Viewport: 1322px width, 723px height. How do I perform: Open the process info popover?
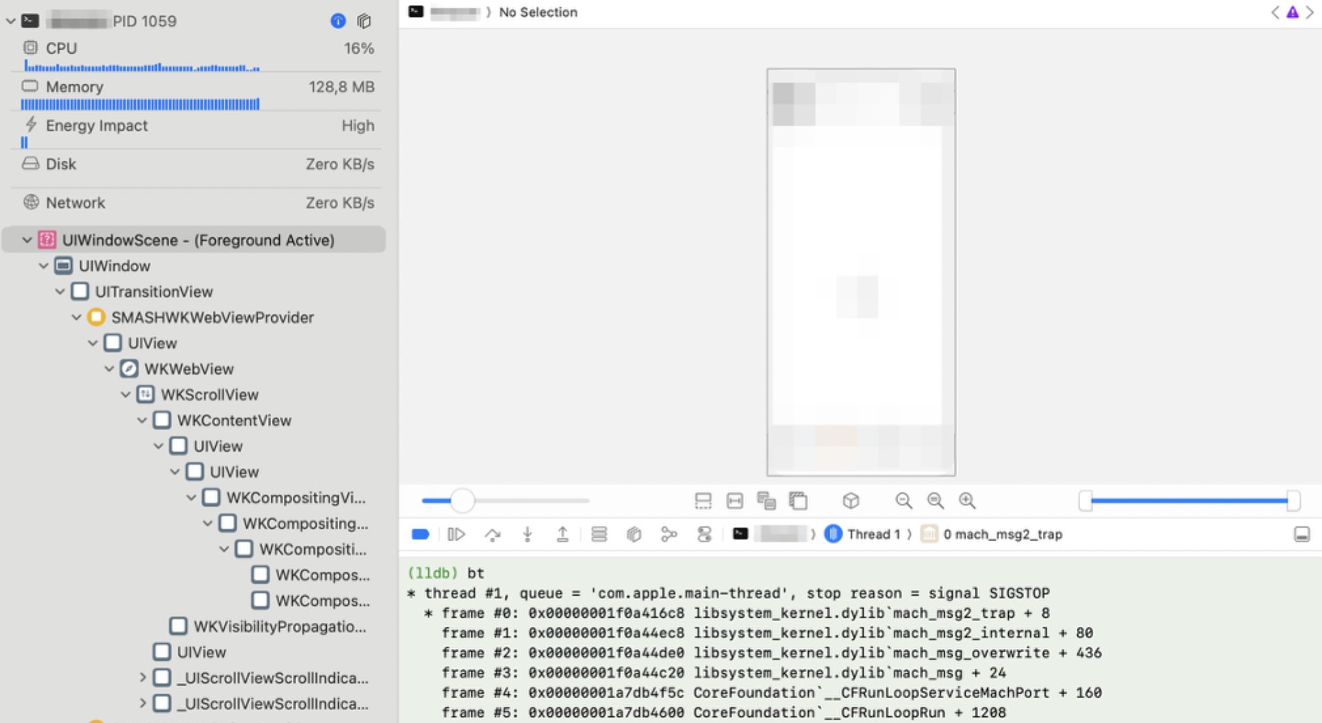point(338,22)
